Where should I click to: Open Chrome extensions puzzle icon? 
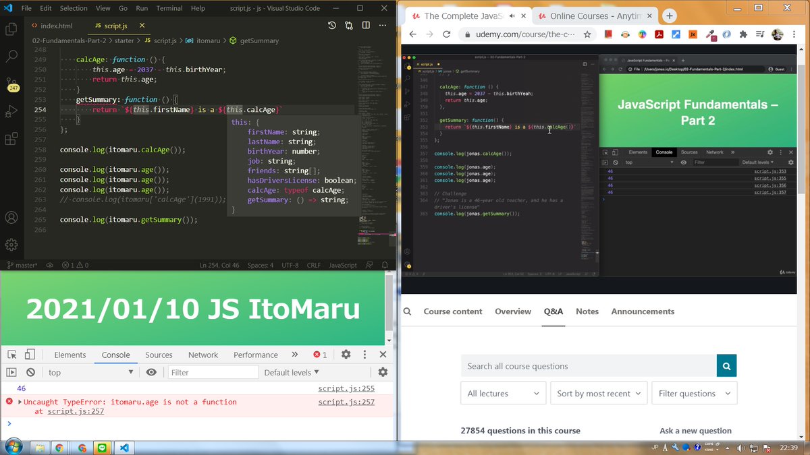(x=743, y=34)
